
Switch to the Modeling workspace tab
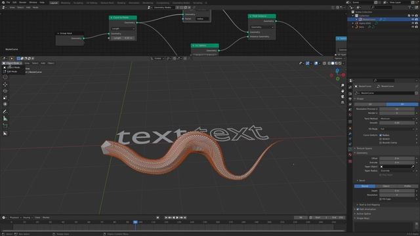pos(66,3)
